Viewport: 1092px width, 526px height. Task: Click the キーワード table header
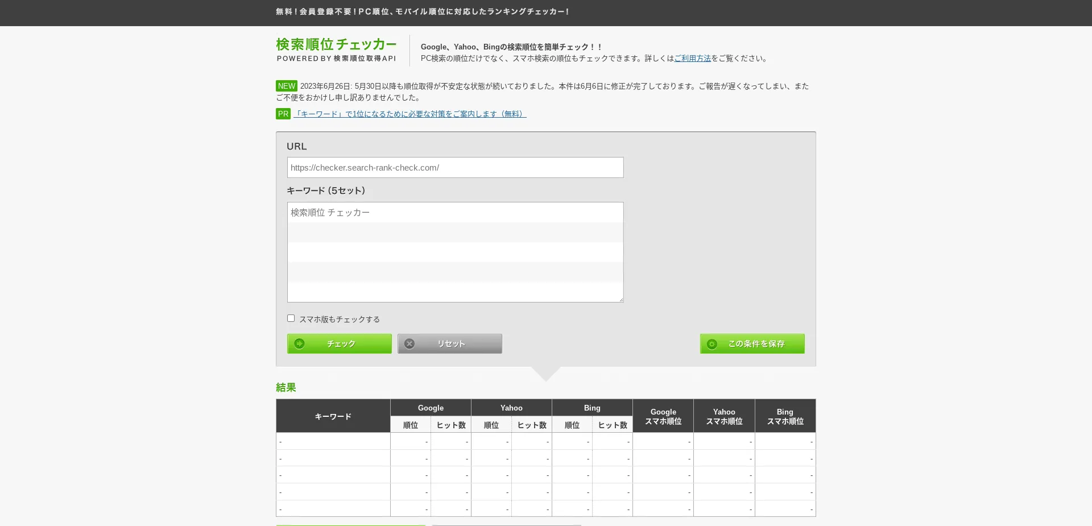point(333,416)
